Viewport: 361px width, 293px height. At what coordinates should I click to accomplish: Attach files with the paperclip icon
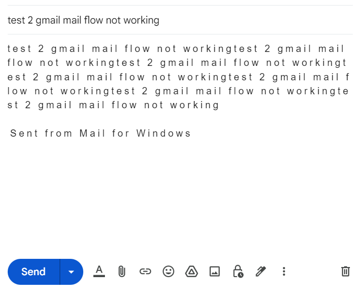[122, 271]
